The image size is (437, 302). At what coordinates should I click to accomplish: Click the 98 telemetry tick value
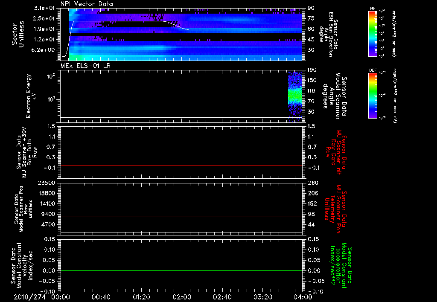click(311, 214)
